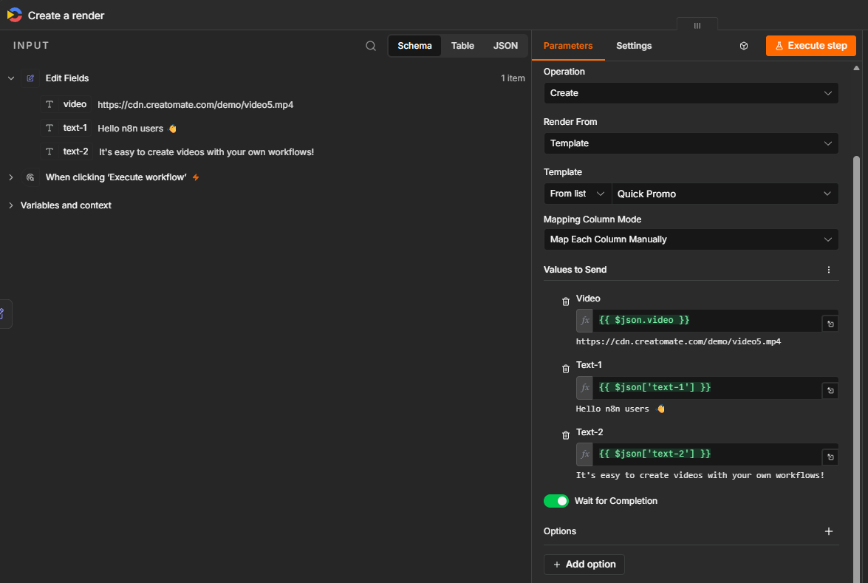Viewport: 868px width, 583px height.
Task: Click the panel drag handle at top
Action: click(x=697, y=25)
